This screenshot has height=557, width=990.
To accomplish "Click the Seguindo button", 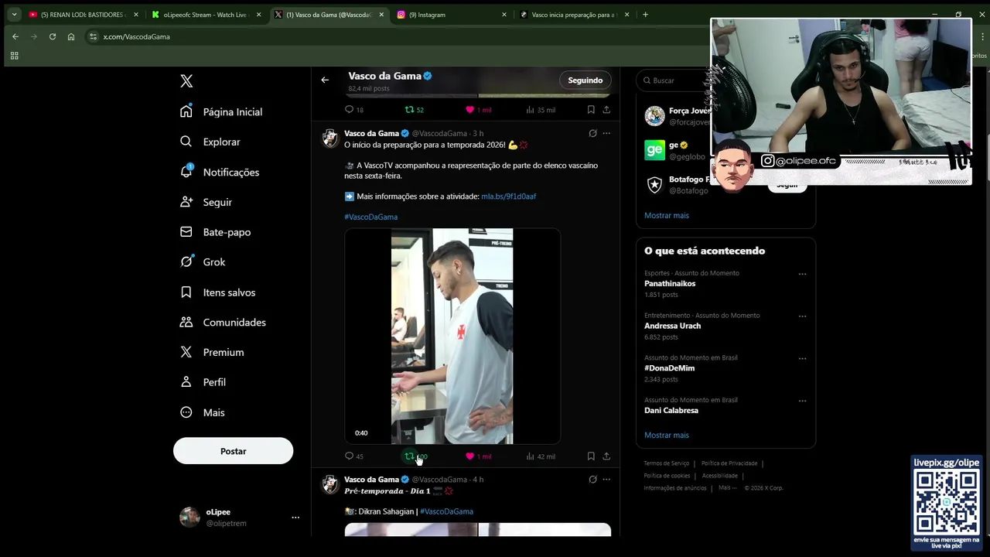I will click(585, 80).
